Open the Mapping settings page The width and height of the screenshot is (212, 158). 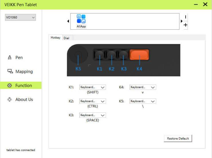click(x=24, y=71)
